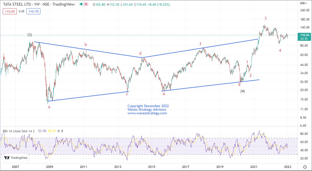This screenshot has width=312, height=171.
Task: Click the 2011 time axis label
Action: pos(84,167)
